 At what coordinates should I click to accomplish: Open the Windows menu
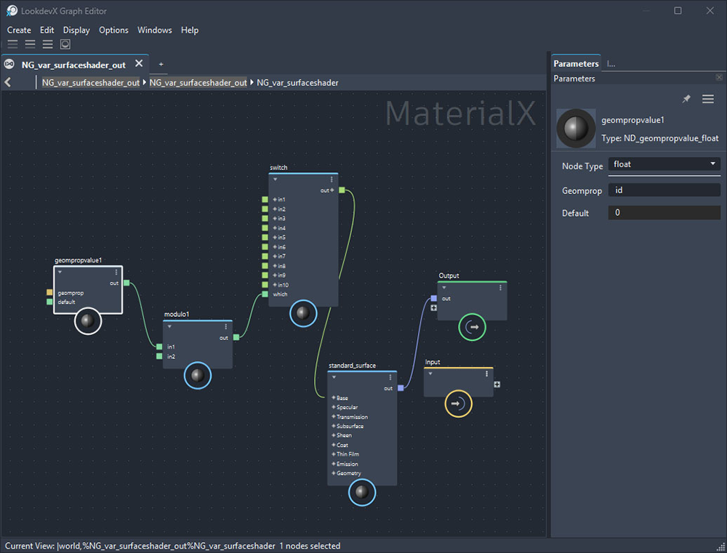pyautogui.click(x=154, y=30)
